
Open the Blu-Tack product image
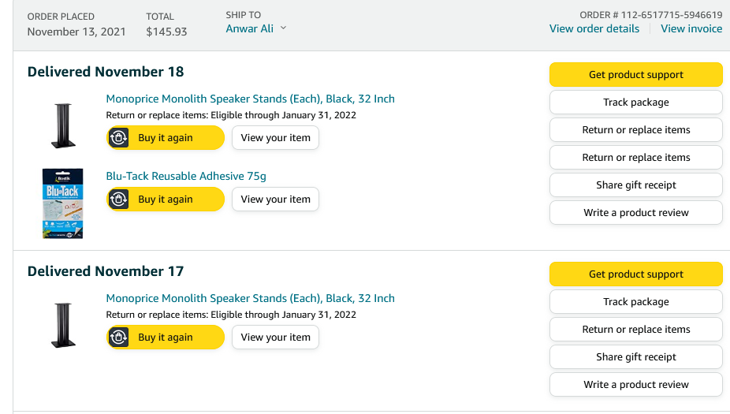[62, 203]
